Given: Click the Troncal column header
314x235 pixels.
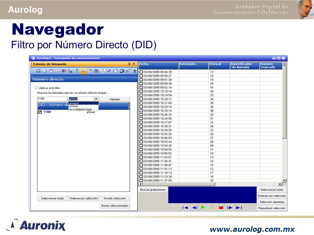Looking at the screenshot, I should pyautogui.click(x=219, y=66).
